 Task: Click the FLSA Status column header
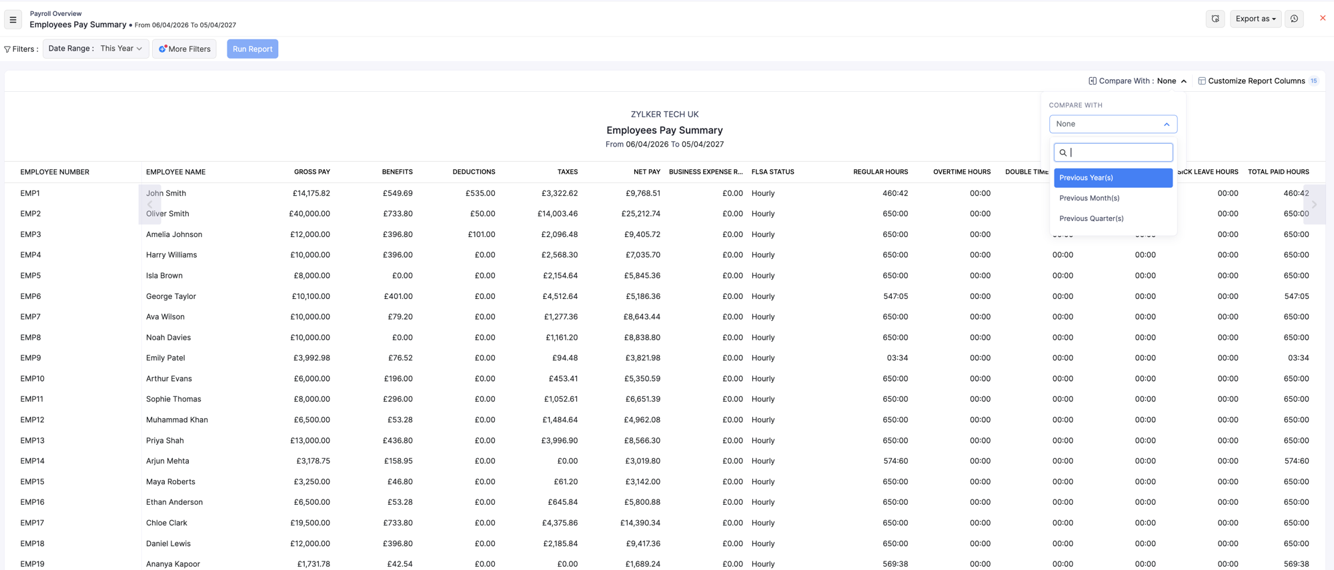772,172
